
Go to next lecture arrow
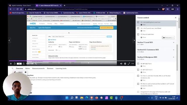pos(134,41)
